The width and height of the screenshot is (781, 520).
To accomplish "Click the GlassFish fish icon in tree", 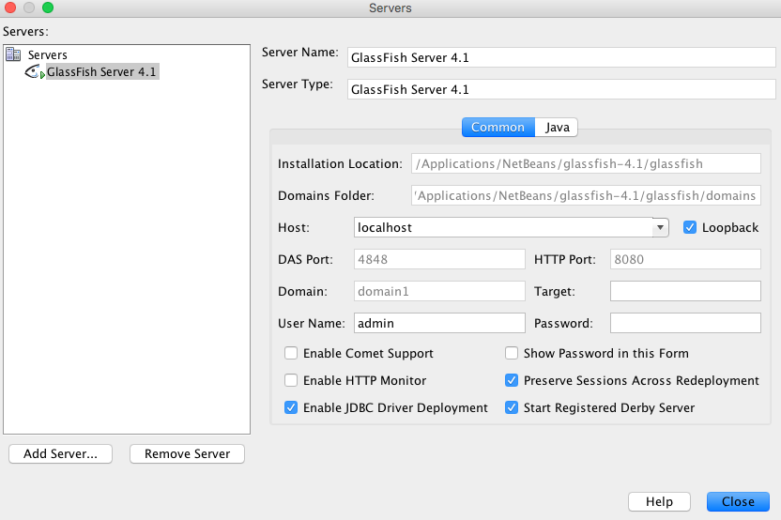I will (x=35, y=72).
